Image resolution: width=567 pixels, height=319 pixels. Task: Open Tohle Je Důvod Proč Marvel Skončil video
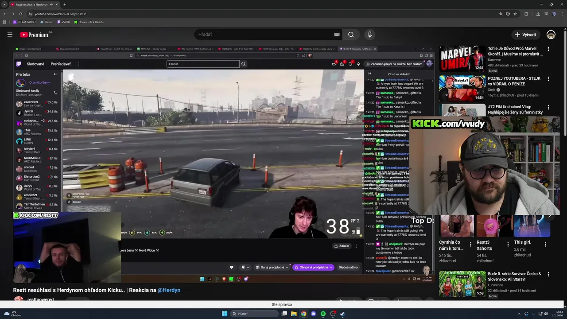(x=515, y=51)
